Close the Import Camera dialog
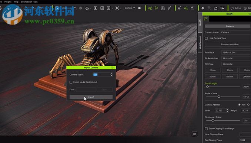This screenshot has height=143, width=251. coord(112,68)
